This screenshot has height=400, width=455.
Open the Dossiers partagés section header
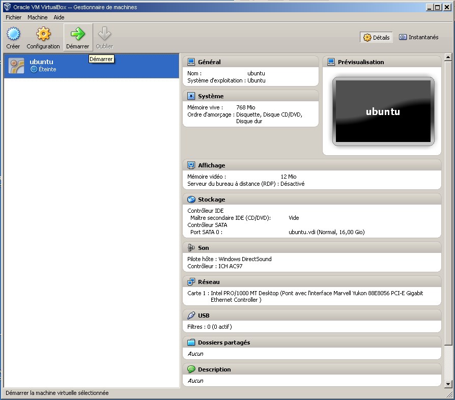[224, 342]
